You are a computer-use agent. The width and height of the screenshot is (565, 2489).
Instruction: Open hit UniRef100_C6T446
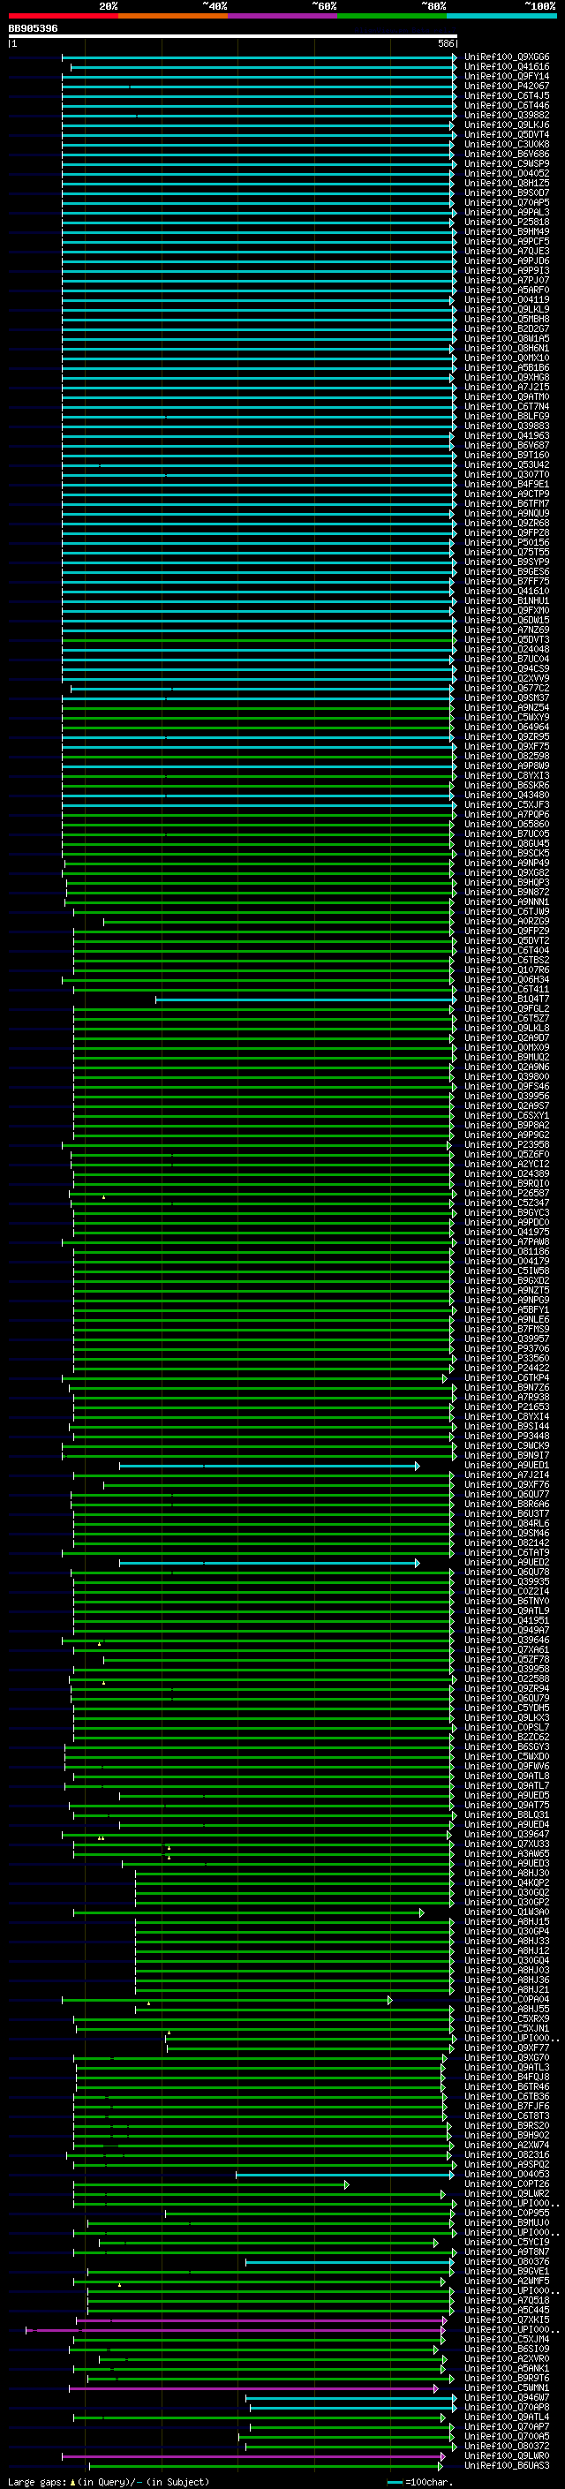(506, 105)
